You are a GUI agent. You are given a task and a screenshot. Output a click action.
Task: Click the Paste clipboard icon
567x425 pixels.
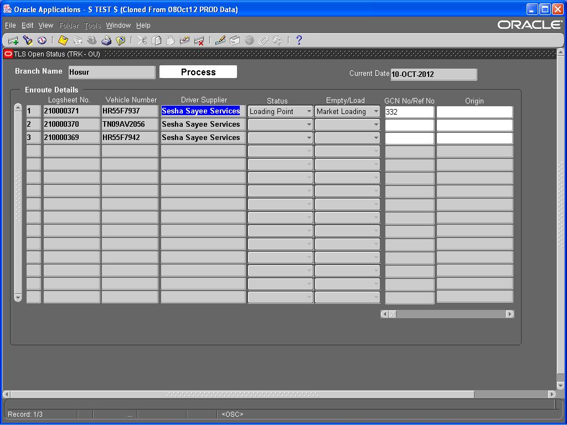point(171,40)
